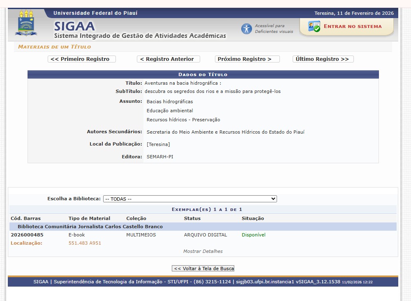
Task: Select the barcode number 2026000485
Action: [x=27, y=235]
